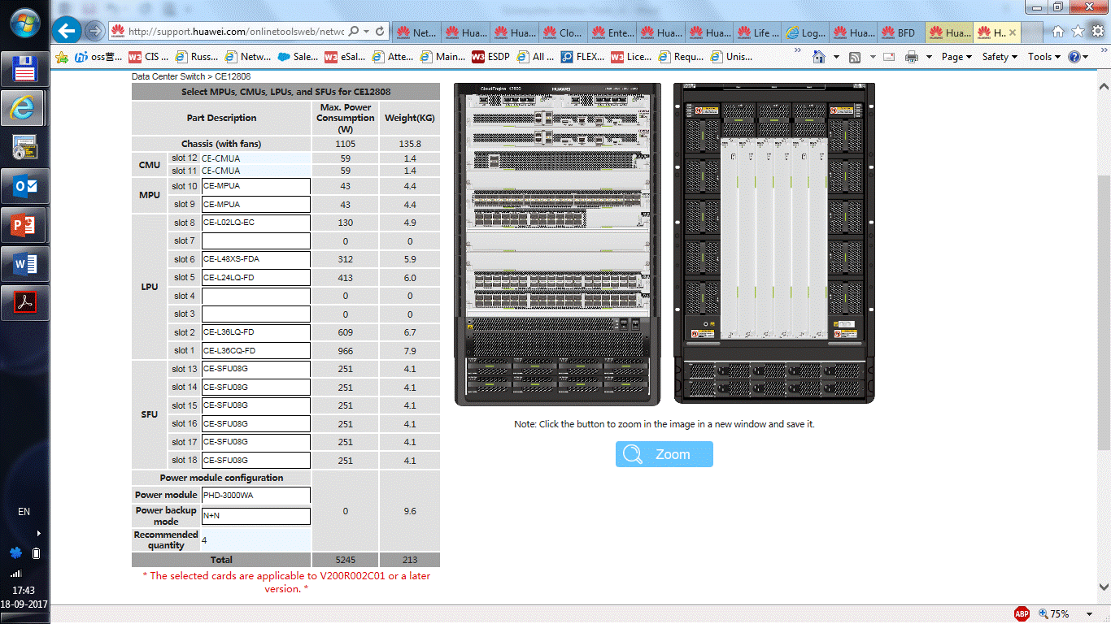Switch to the Life... browser tab
Screen dimensions: 1111x624
[x=758, y=32]
